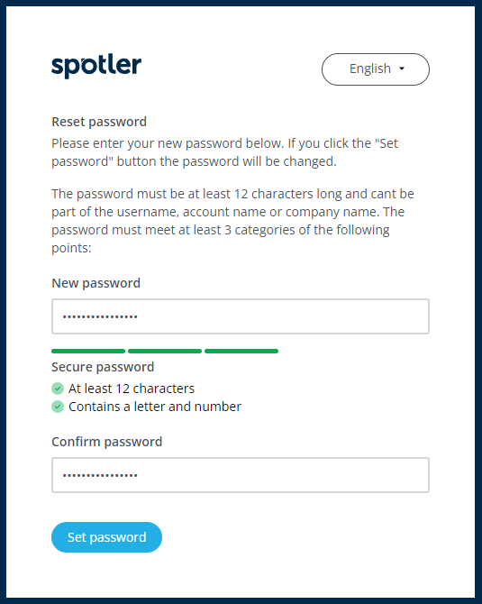This screenshot has height=604, width=482.
Task: Click the second green strength bar segment
Action: click(165, 351)
